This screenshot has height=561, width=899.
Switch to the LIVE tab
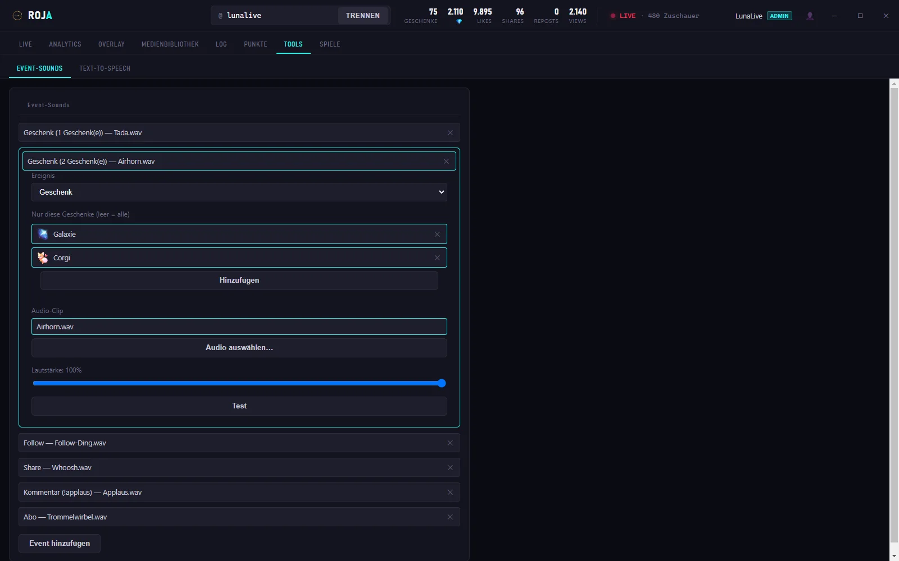click(x=25, y=44)
